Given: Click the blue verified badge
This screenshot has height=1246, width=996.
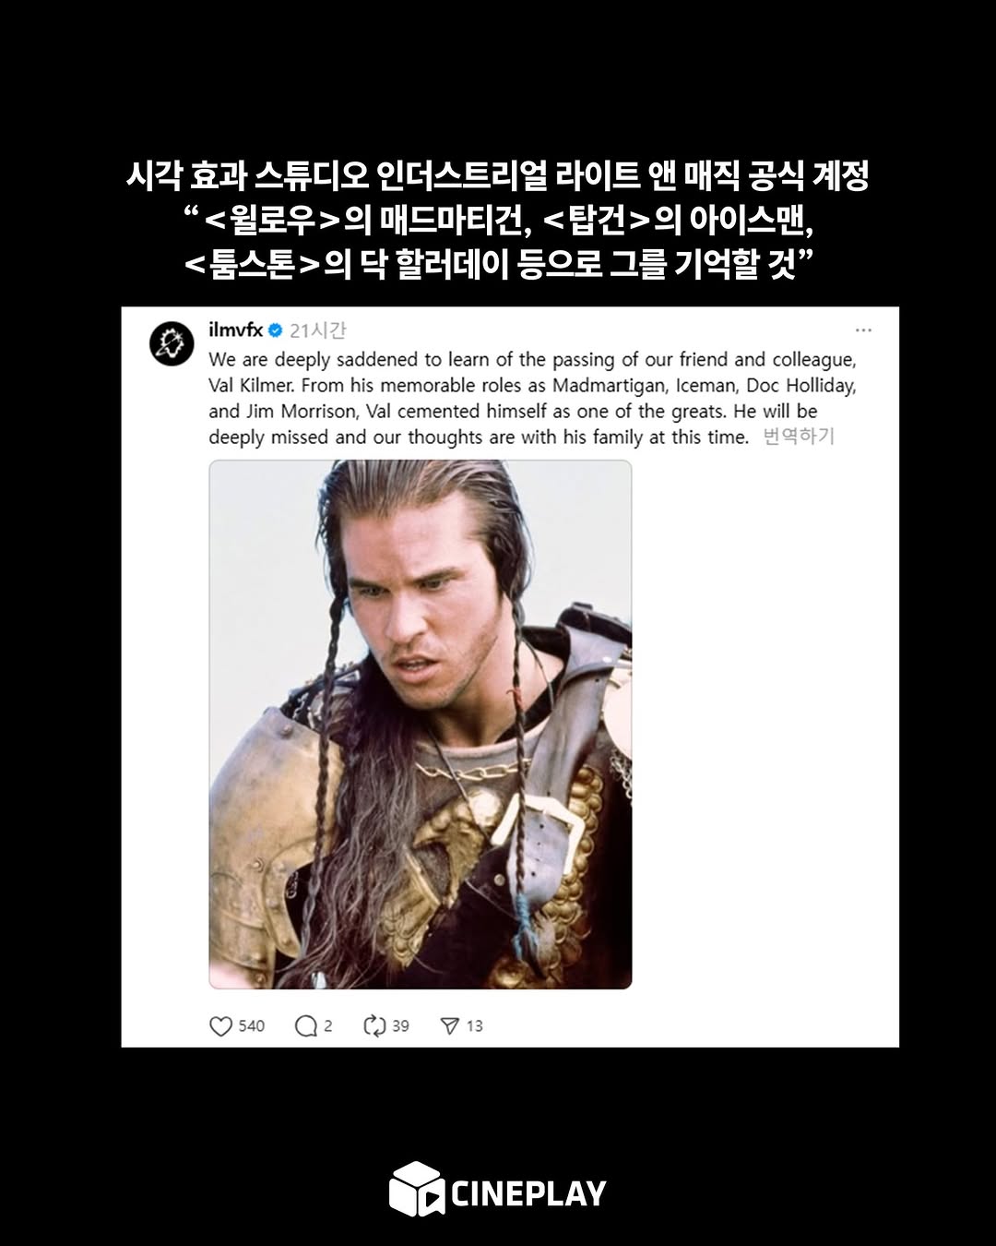Looking at the screenshot, I should pos(275,330).
